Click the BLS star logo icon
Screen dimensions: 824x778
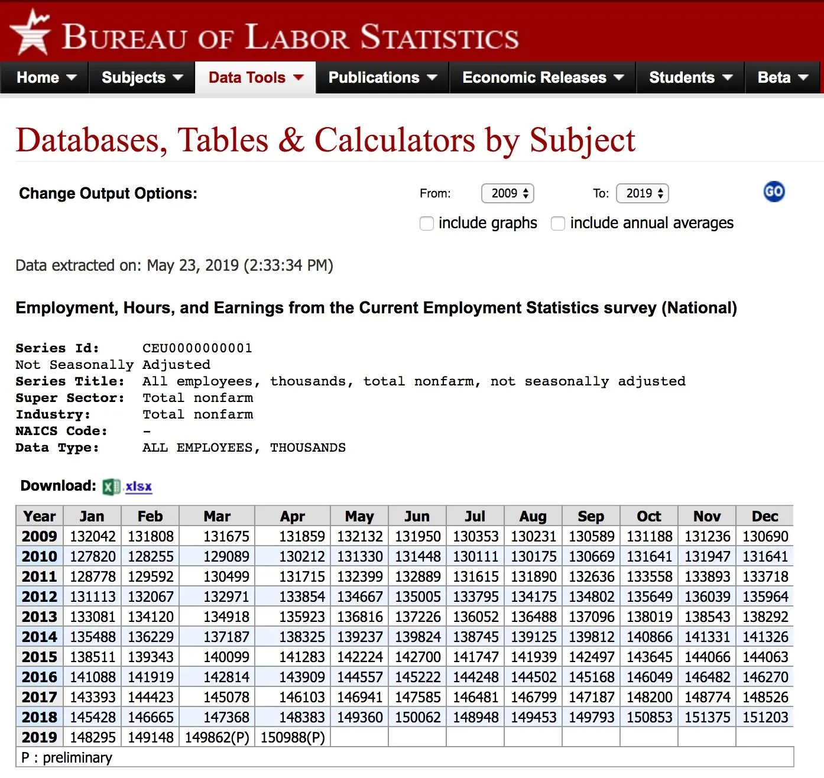pyautogui.click(x=30, y=33)
